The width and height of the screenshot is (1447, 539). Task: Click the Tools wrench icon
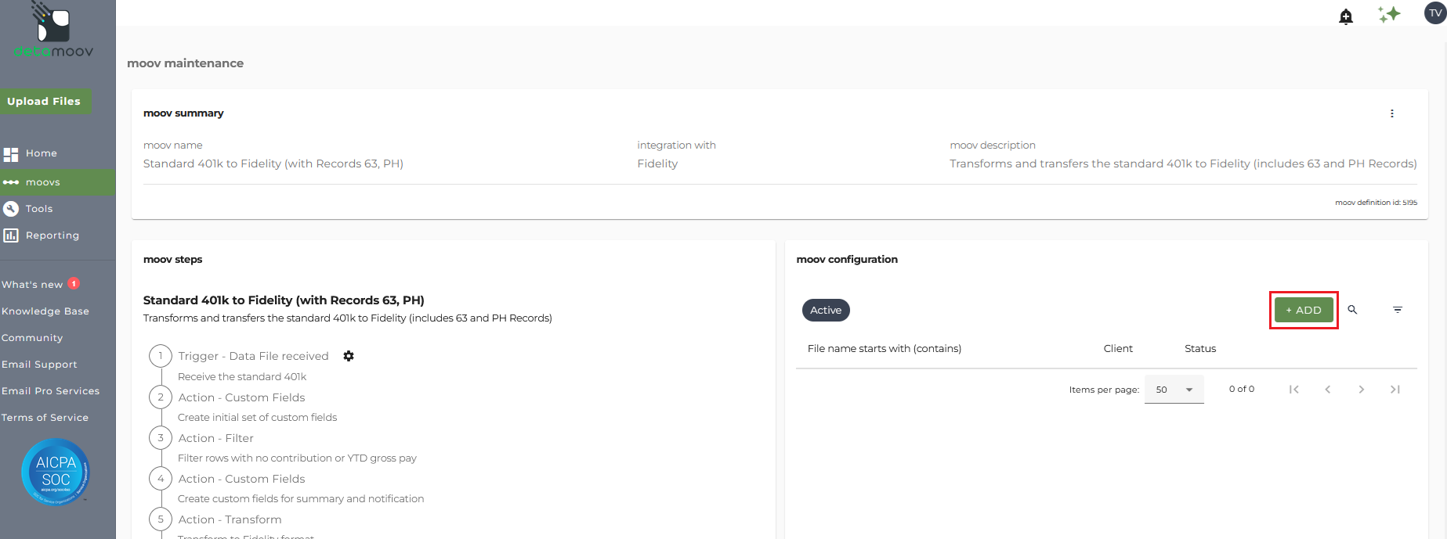pos(11,209)
